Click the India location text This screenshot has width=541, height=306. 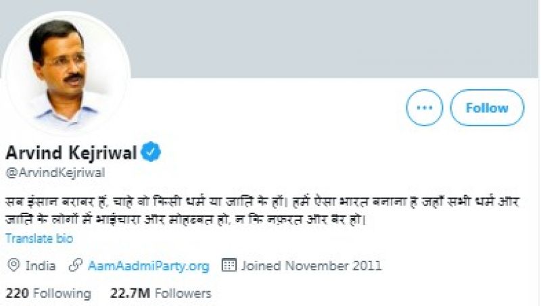41,265
